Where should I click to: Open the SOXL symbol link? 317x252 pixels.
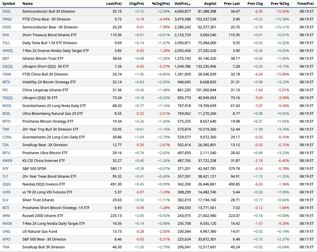click(7, 11)
